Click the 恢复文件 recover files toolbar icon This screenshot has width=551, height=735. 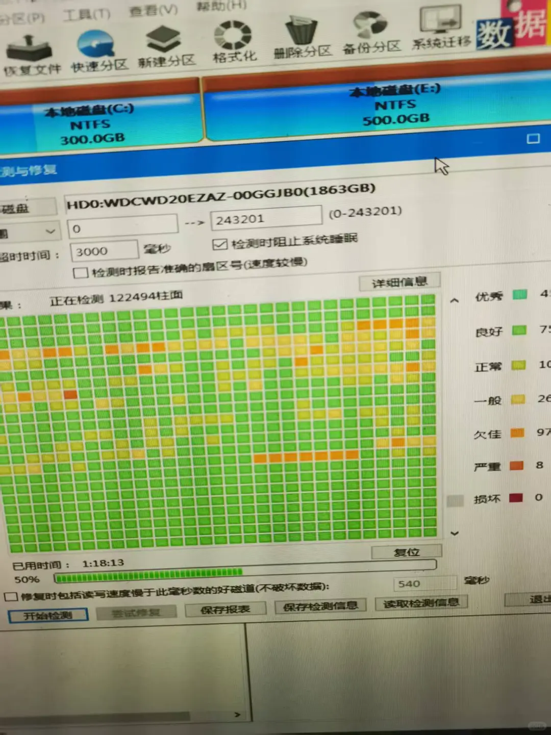coord(30,55)
